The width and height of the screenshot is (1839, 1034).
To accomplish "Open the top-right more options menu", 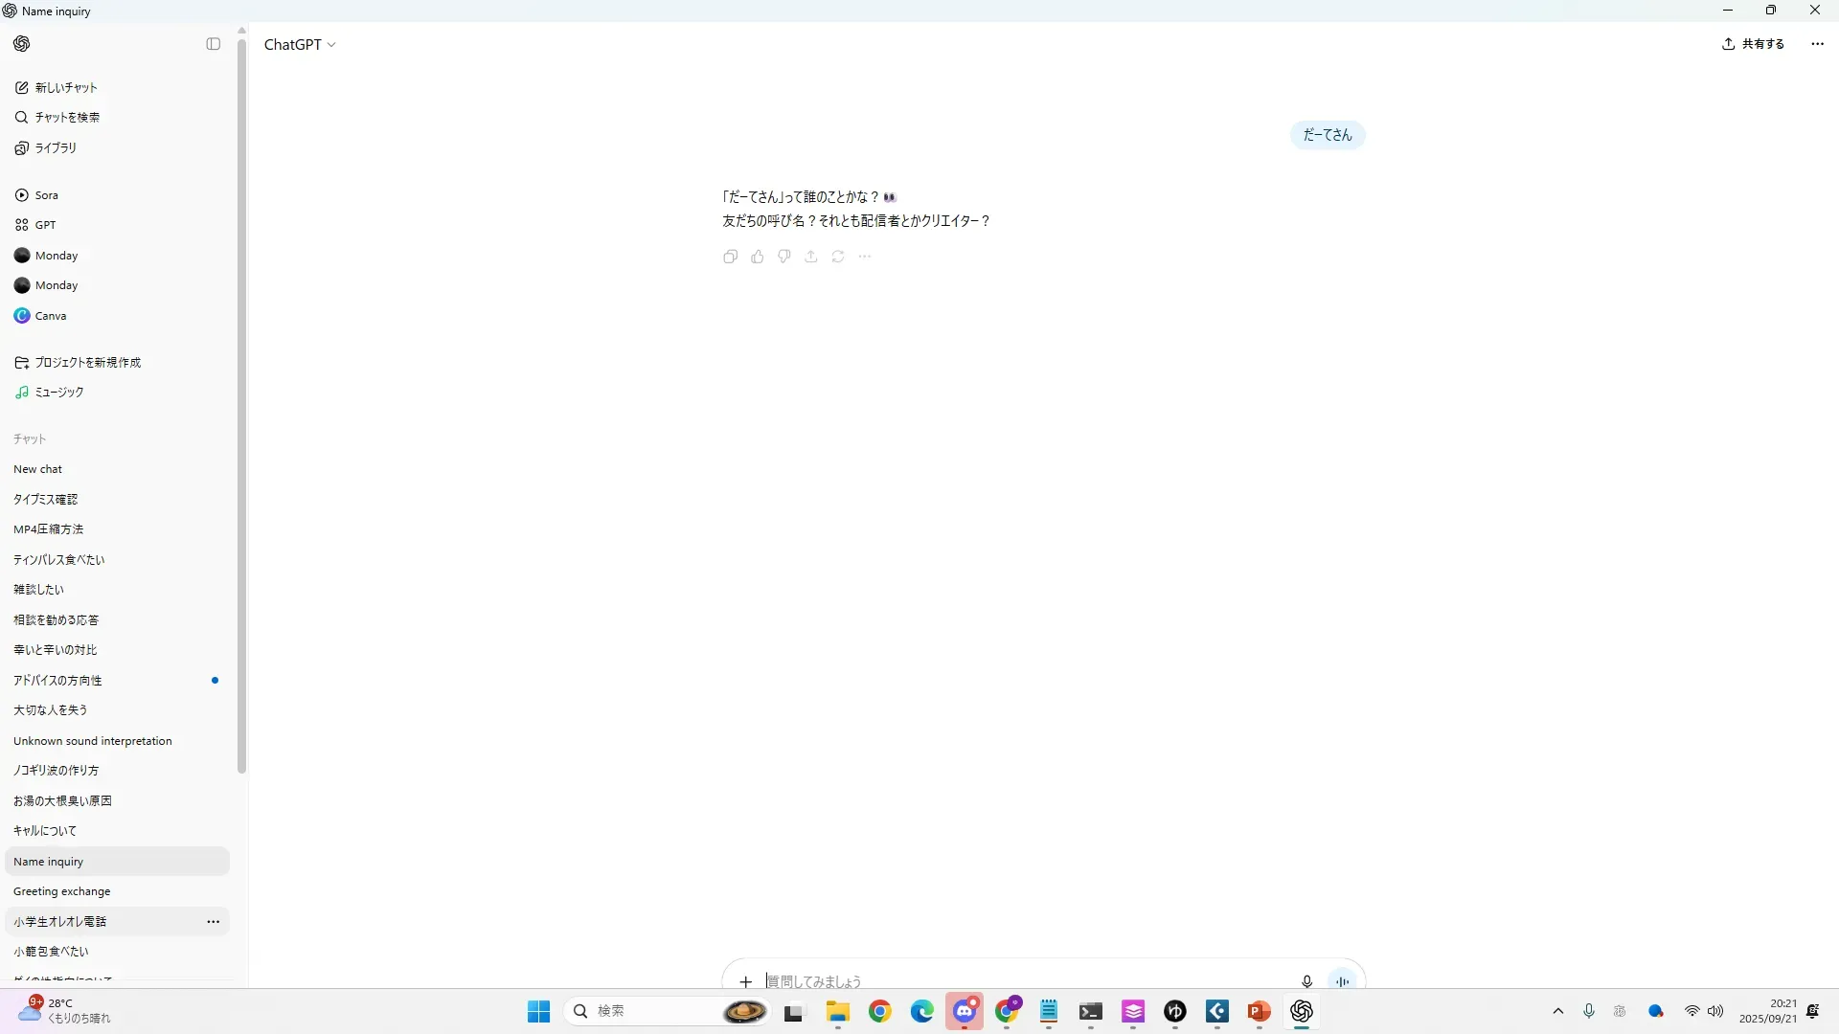I will click(x=1817, y=44).
